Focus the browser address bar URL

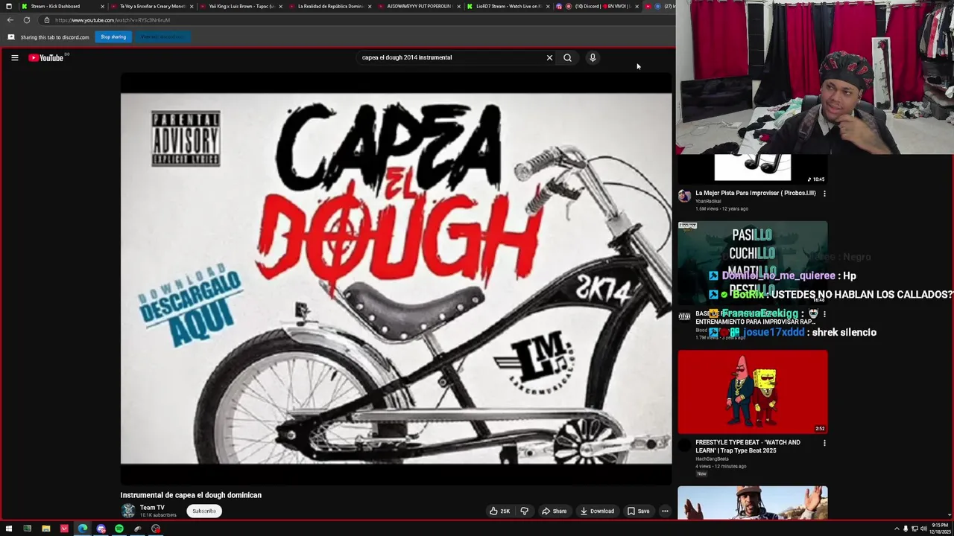112,20
